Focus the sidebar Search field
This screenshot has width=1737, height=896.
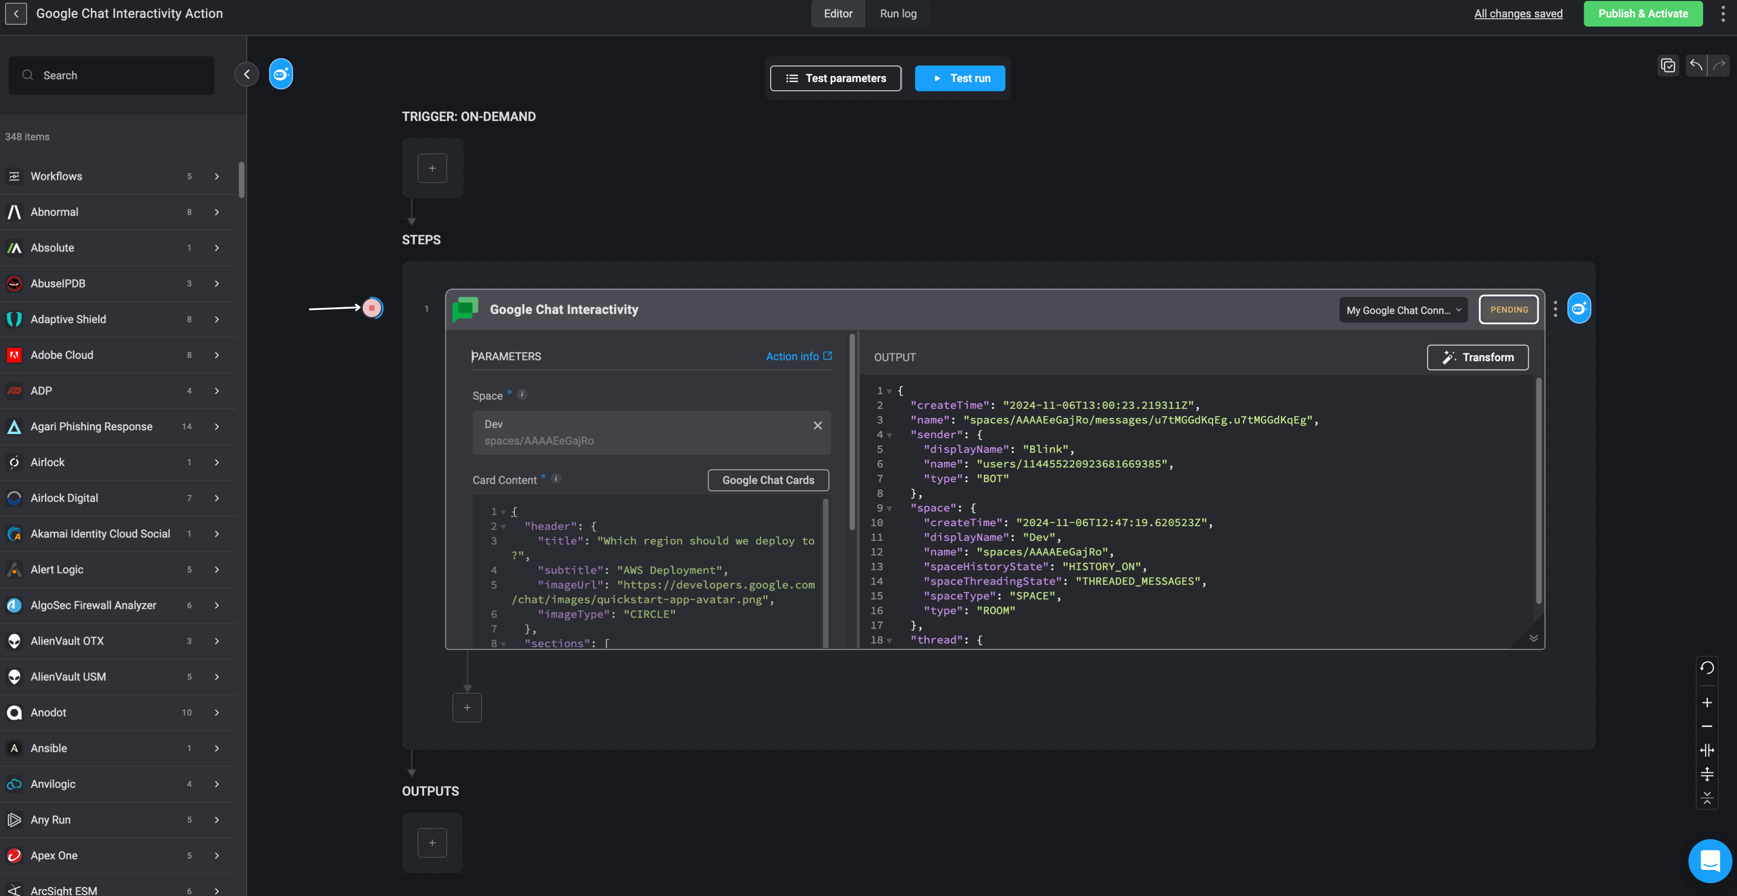111,76
